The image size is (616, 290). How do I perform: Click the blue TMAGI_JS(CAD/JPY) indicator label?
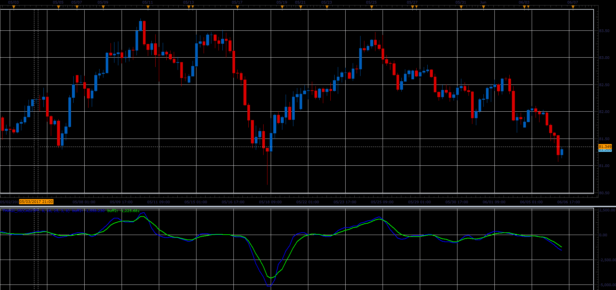36,211
